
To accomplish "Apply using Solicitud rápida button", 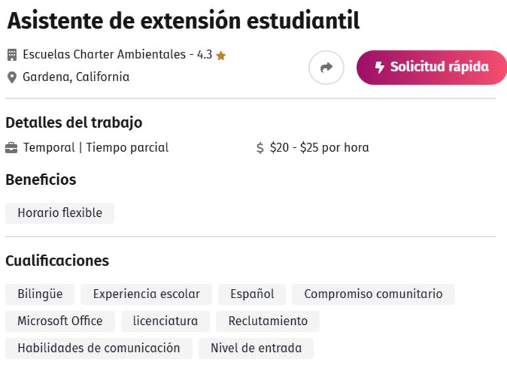I will (432, 67).
